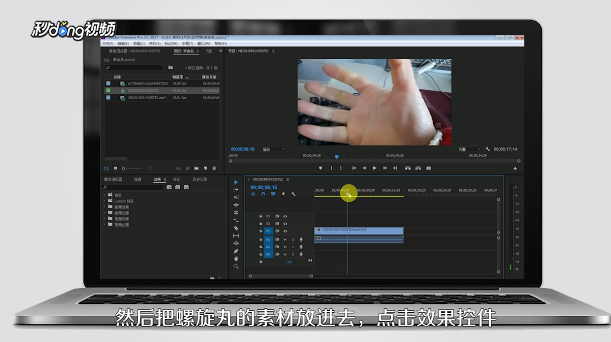Open playback resolution dropdown 完整

click(x=469, y=149)
